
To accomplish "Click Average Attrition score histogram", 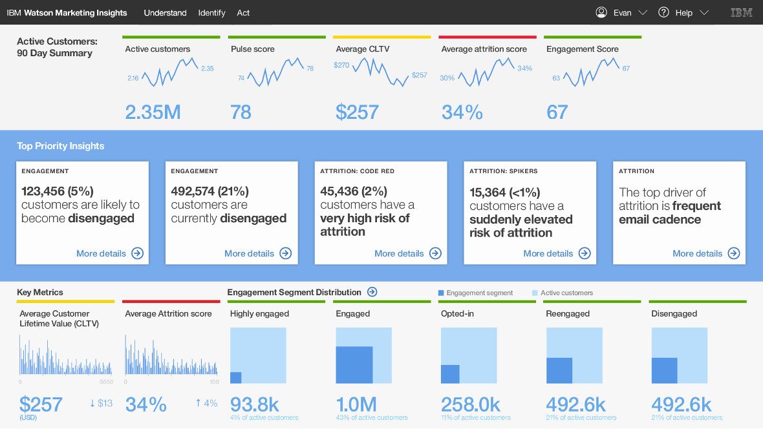I will click(x=171, y=355).
